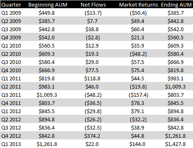193x148 pixels.
Task: Click beginning AUM value $449.8
Action: (46, 13)
